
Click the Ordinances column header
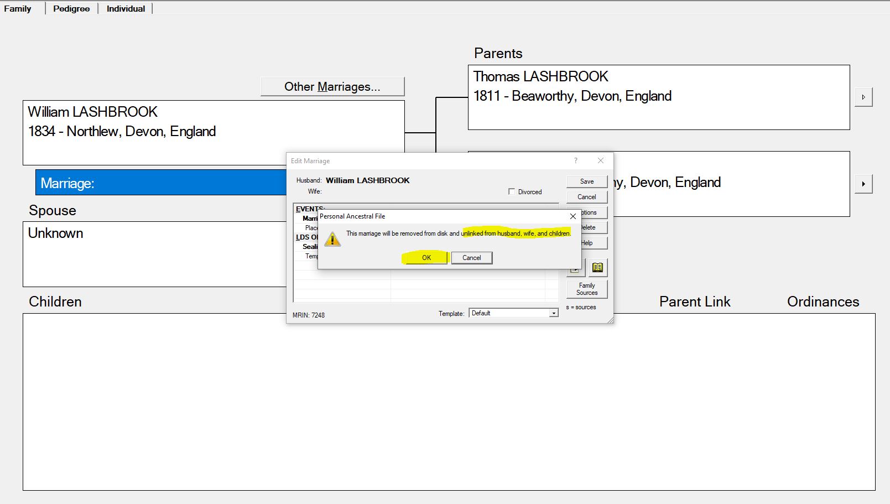pos(823,302)
